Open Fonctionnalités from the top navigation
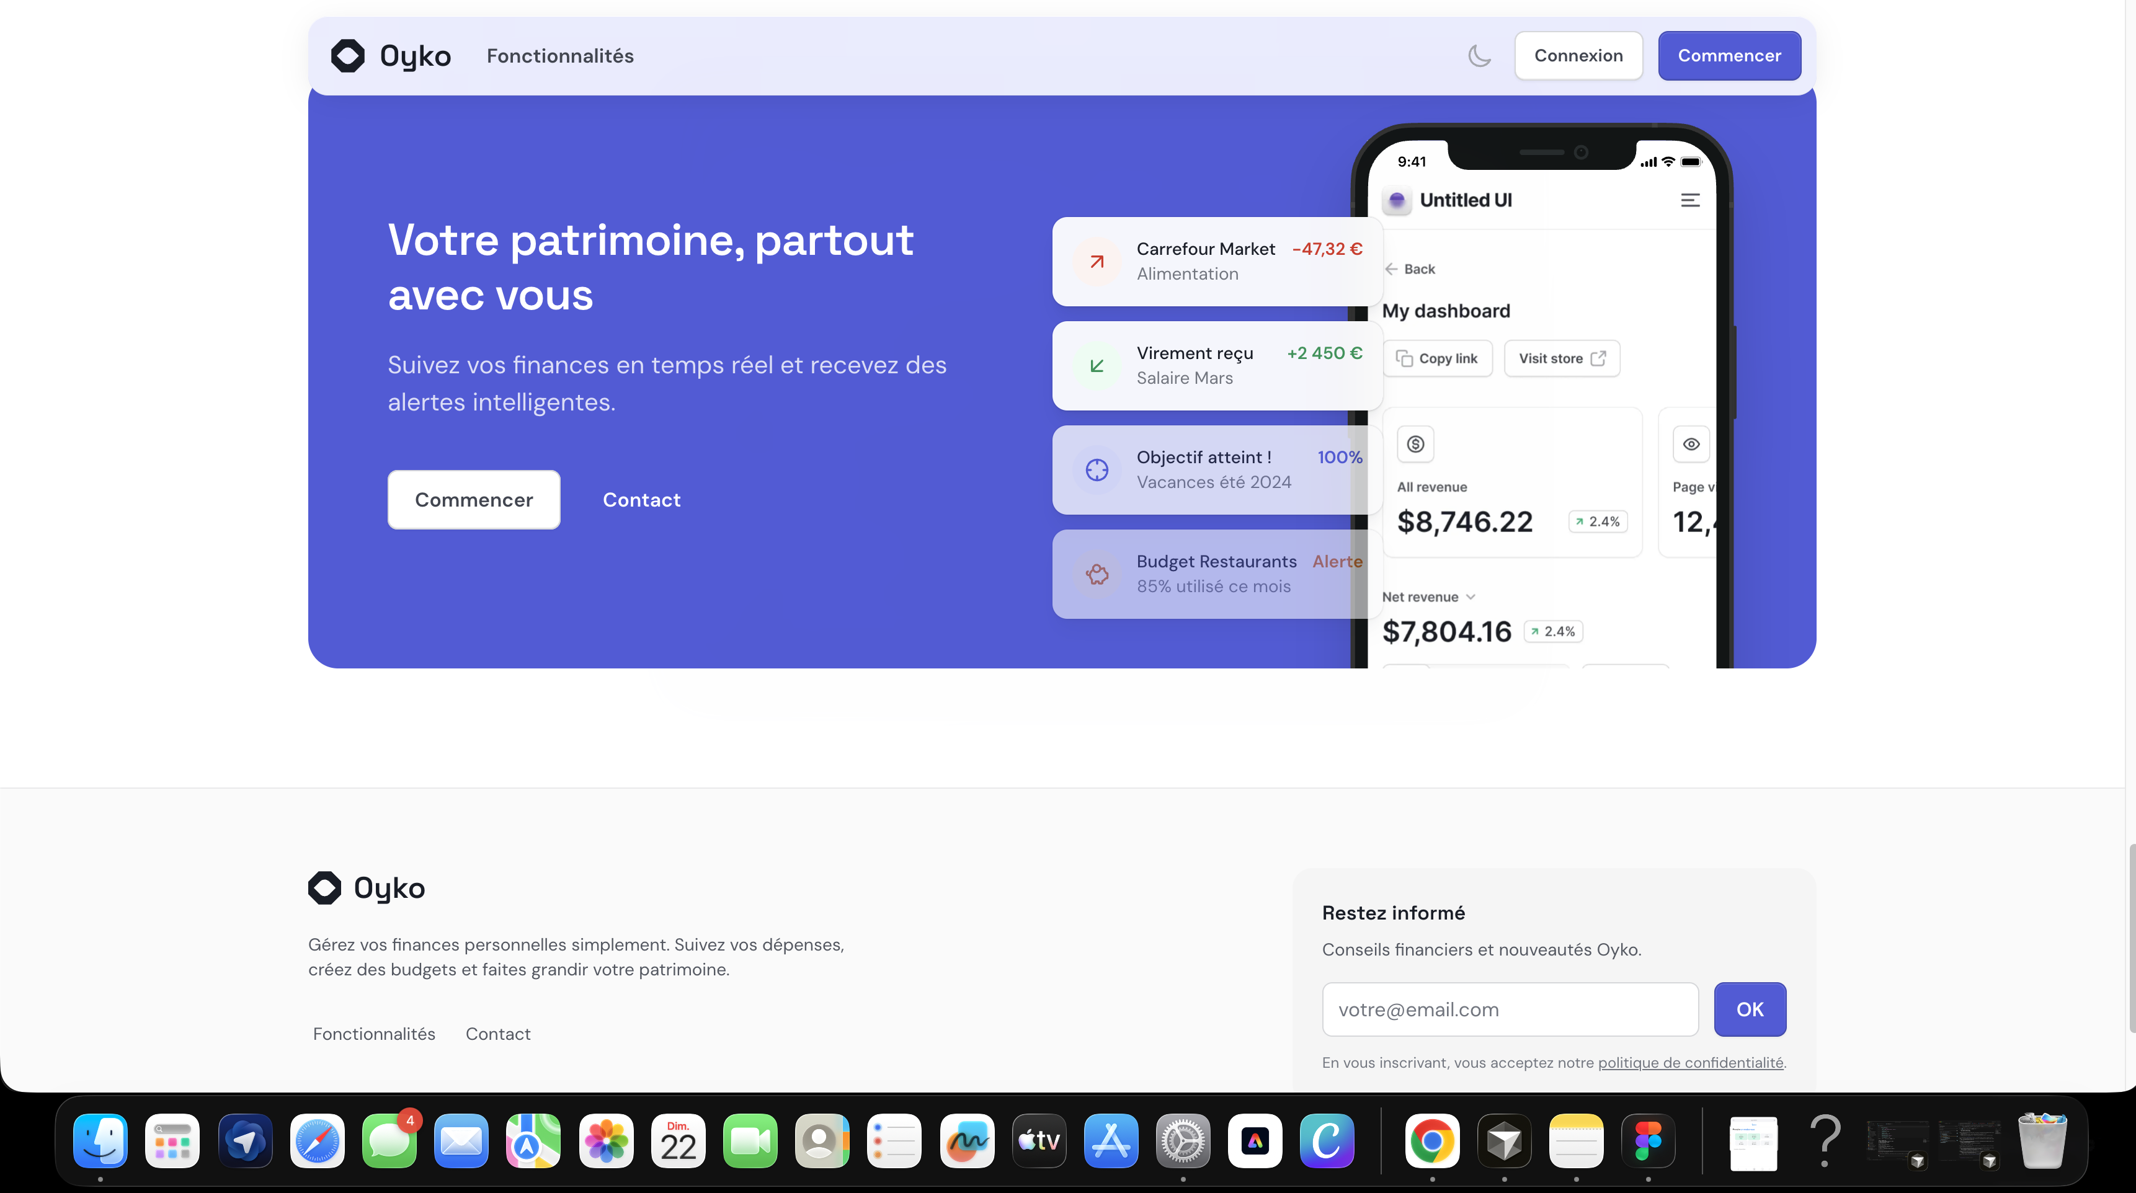This screenshot has width=2136, height=1193. pyautogui.click(x=559, y=56)
